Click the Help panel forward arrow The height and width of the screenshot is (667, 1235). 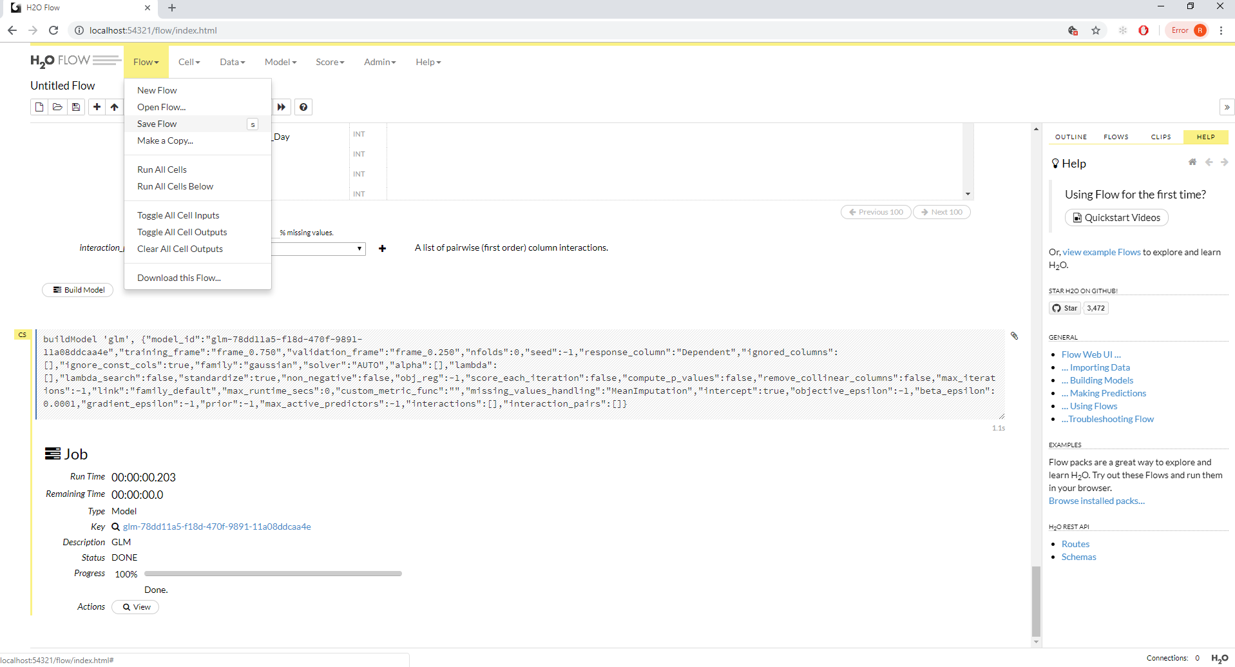click(1224, 162)
